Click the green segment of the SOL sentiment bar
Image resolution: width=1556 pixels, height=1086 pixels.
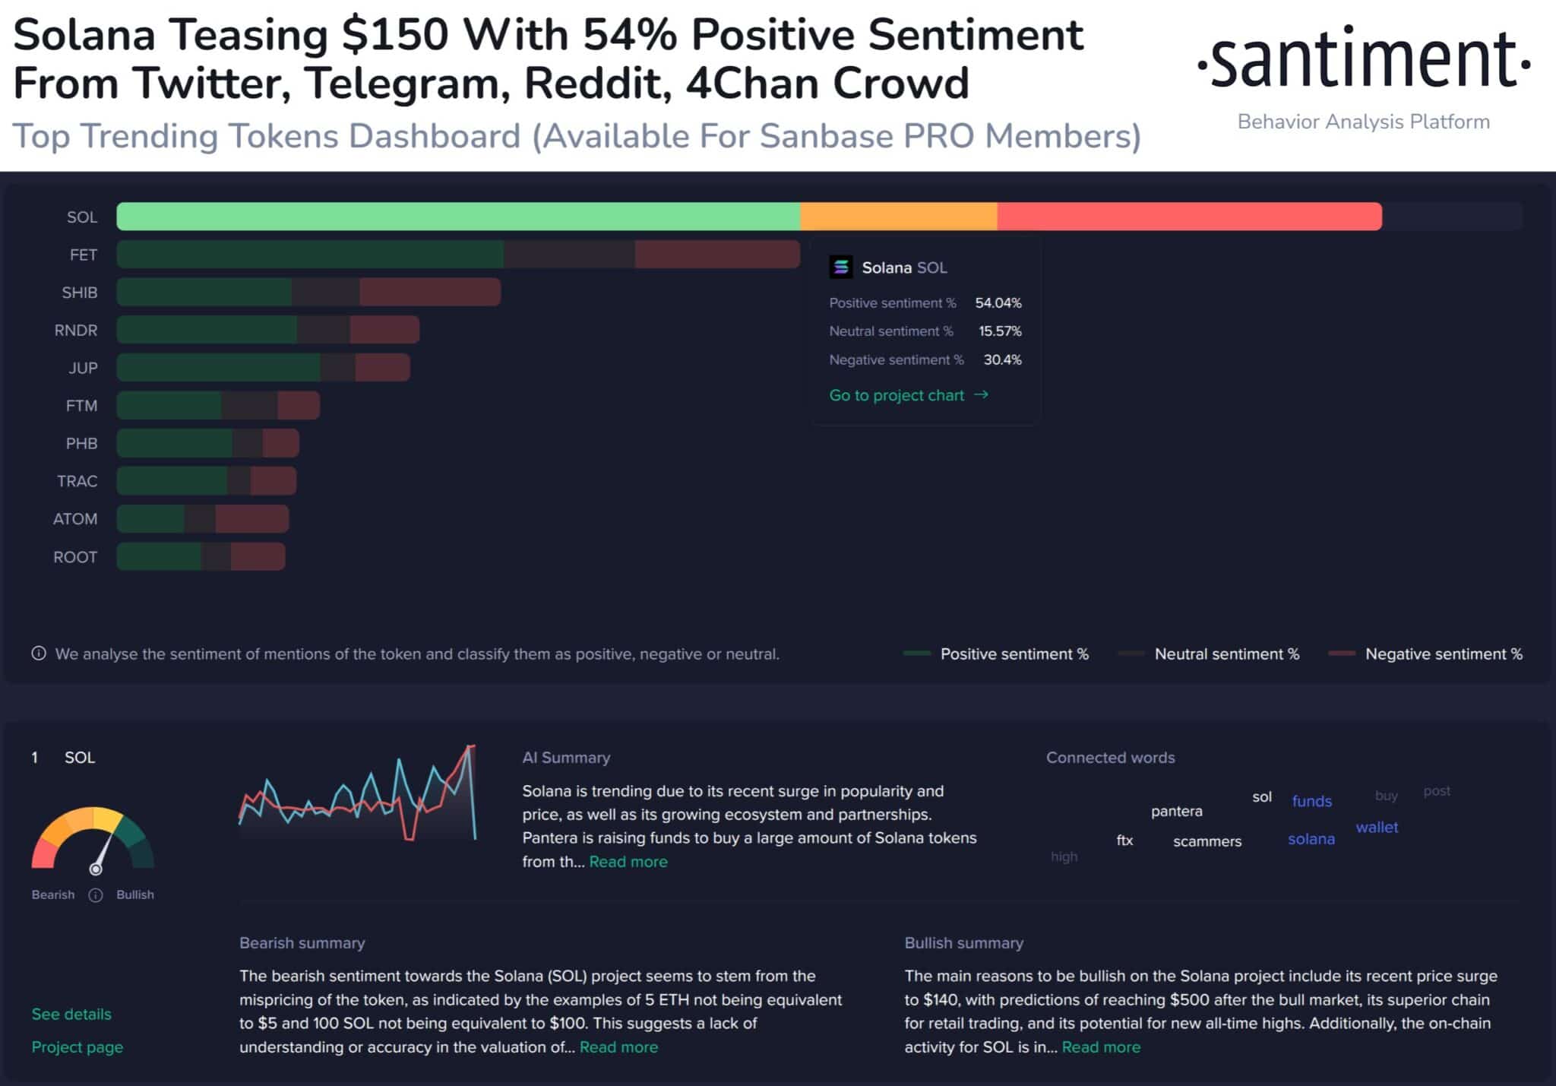456,217
